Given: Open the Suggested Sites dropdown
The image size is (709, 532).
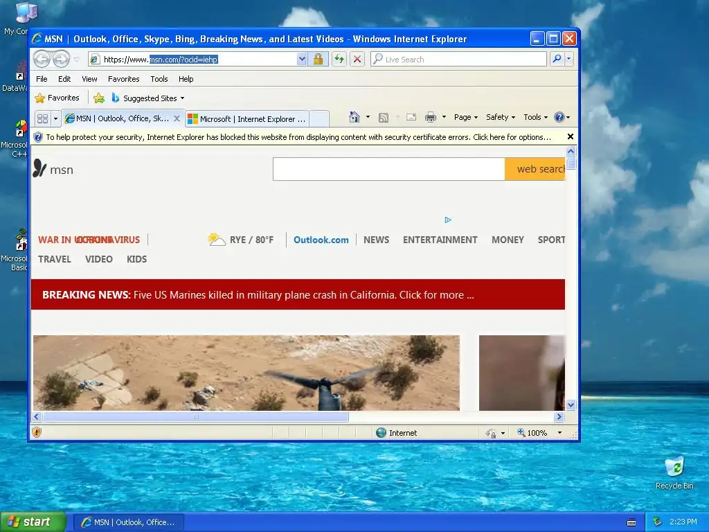Looking at the screenshot, I should 148,98.
